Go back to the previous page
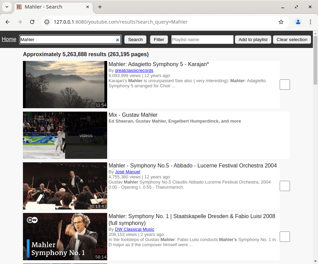Viewport: 318px width, 264px height. pos(8,22)
